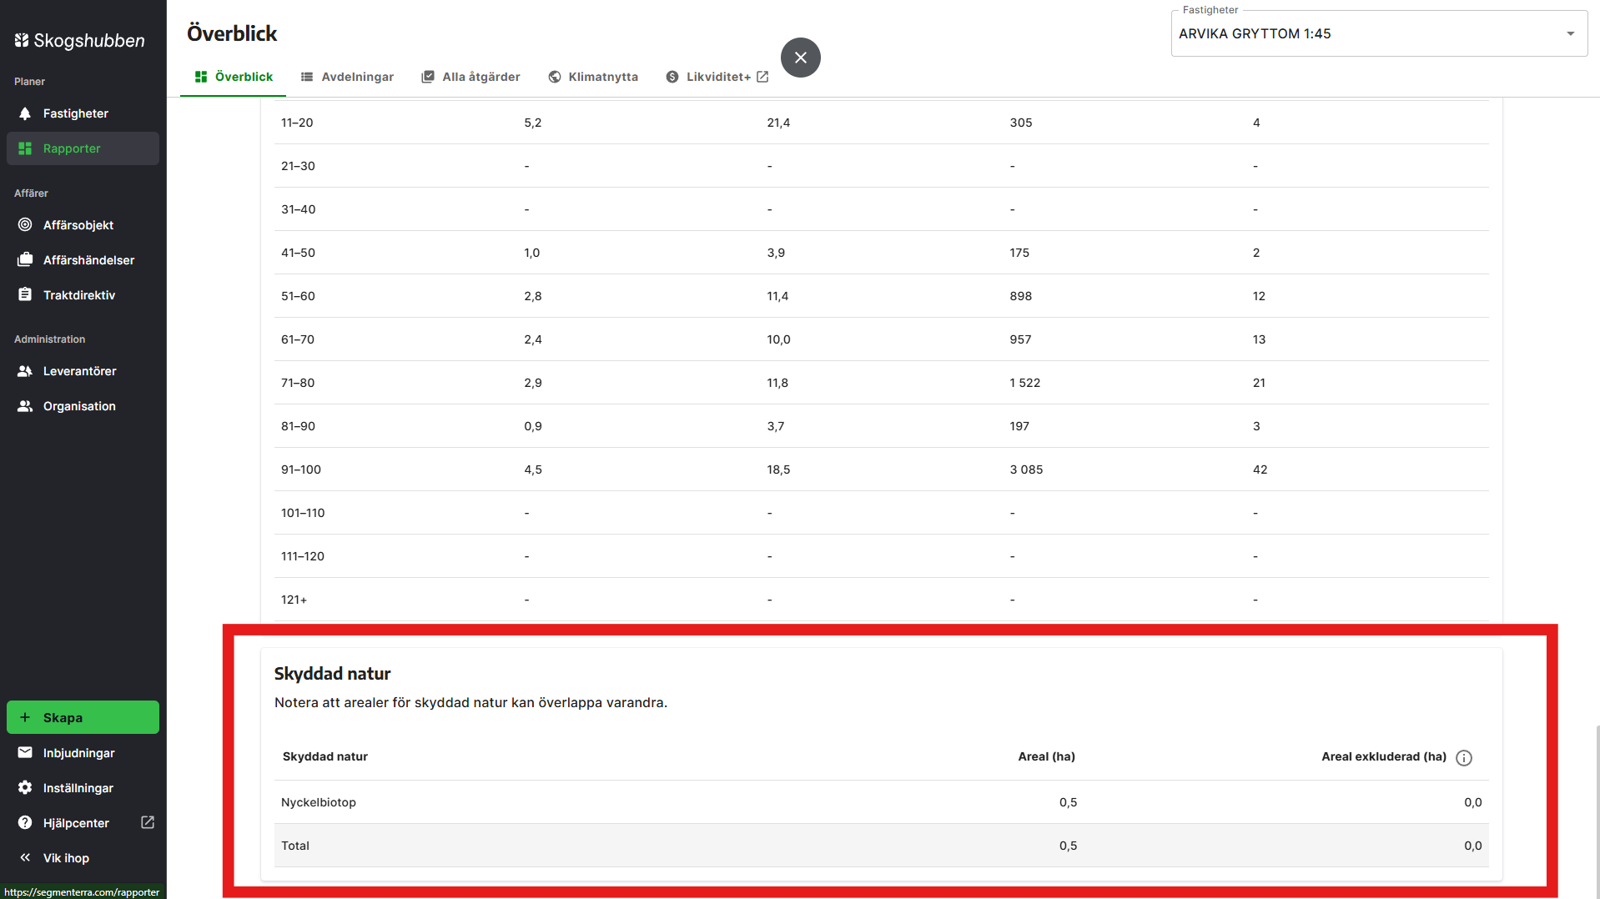Click the Affärsobjekt target icon
This screenshot has height=899, width=1600.
pyautogui.click(x=25, y=225)
